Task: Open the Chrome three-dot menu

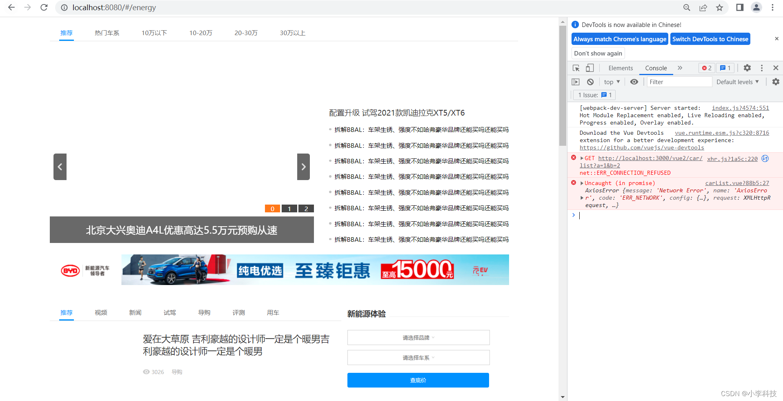Action: click(772, 7)
